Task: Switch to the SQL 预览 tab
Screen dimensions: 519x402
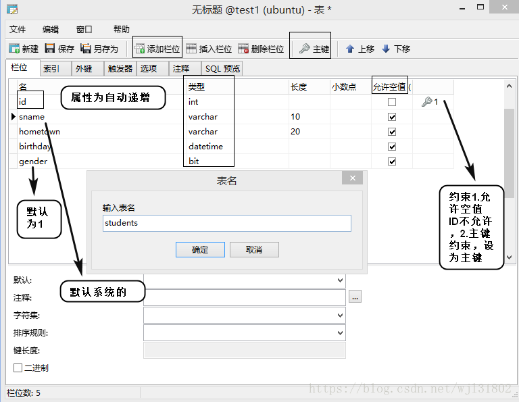Action: (x=222, y=68)
